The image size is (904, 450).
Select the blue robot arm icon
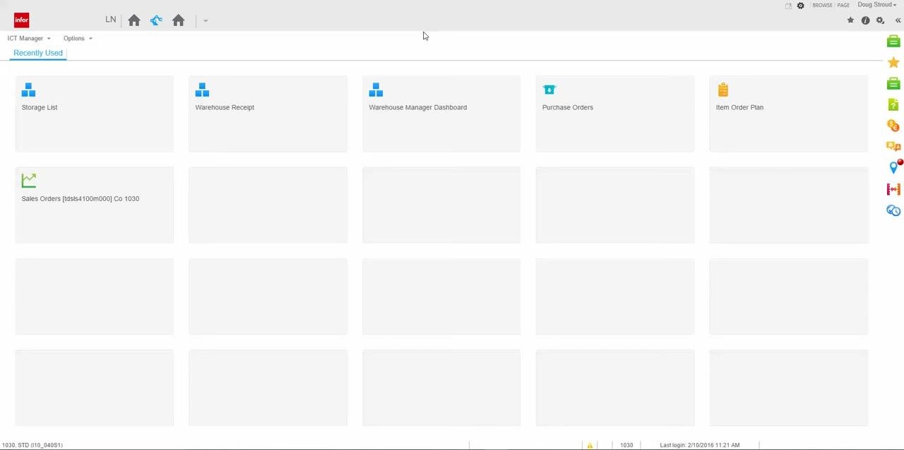[156, 20]
